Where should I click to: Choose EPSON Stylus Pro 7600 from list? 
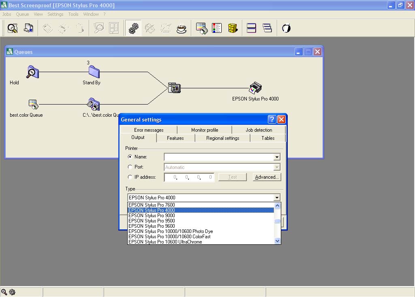[x=201, y=205]
